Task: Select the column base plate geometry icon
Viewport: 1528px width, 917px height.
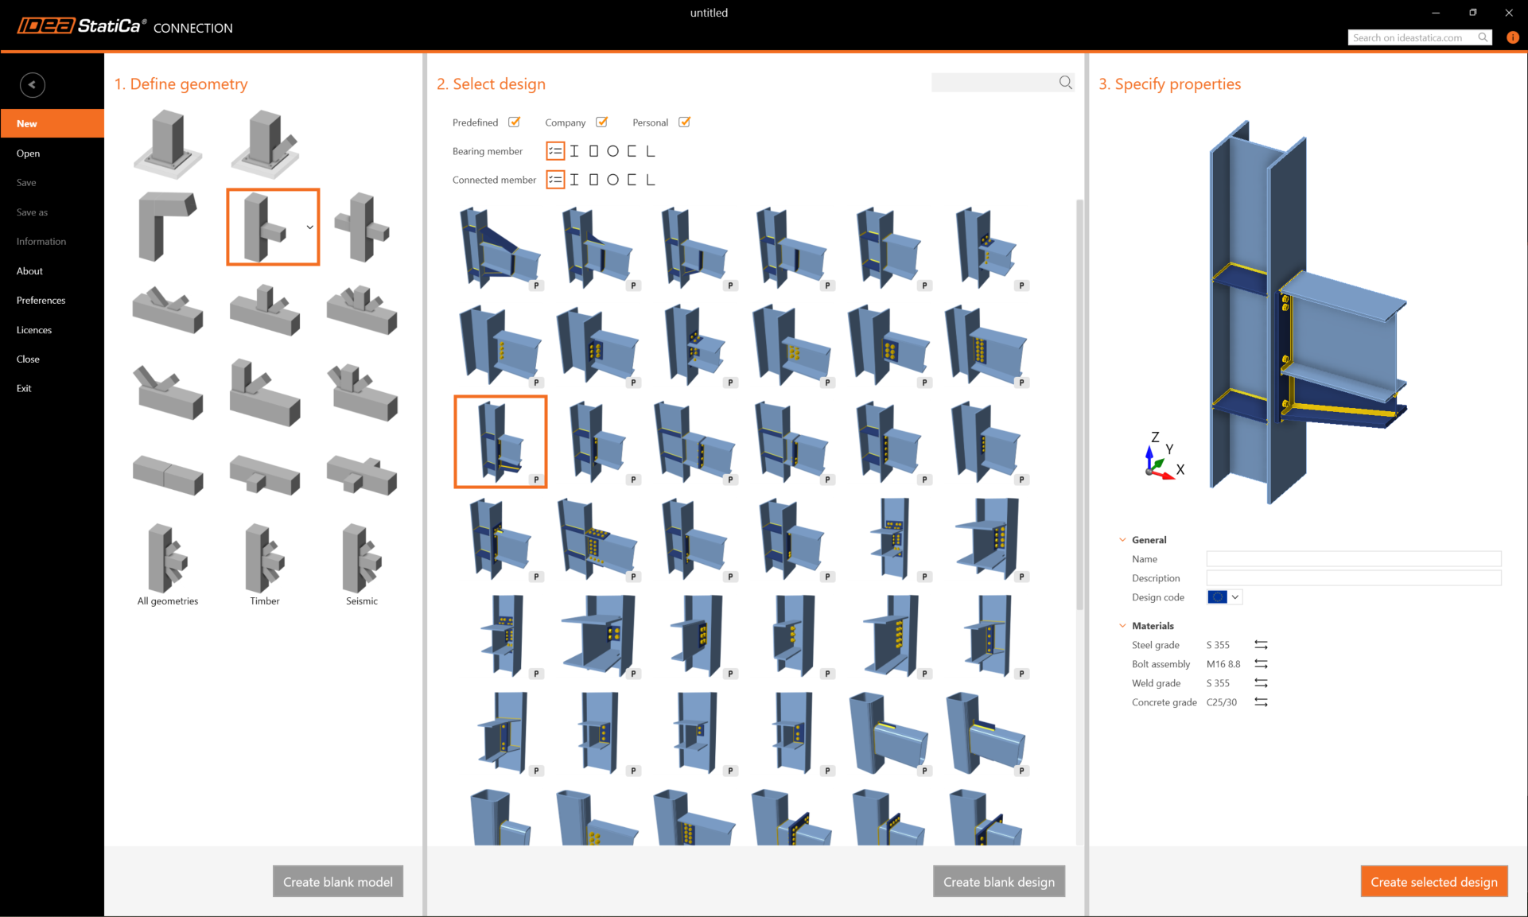Action: pyautogui.click(x=168, y=143)
